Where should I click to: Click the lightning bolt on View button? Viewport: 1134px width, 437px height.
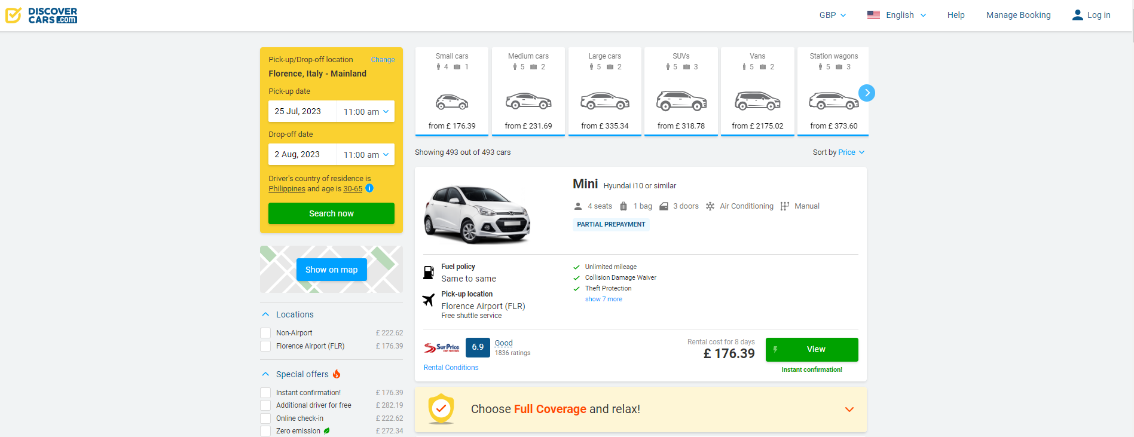tap(775, 349)
